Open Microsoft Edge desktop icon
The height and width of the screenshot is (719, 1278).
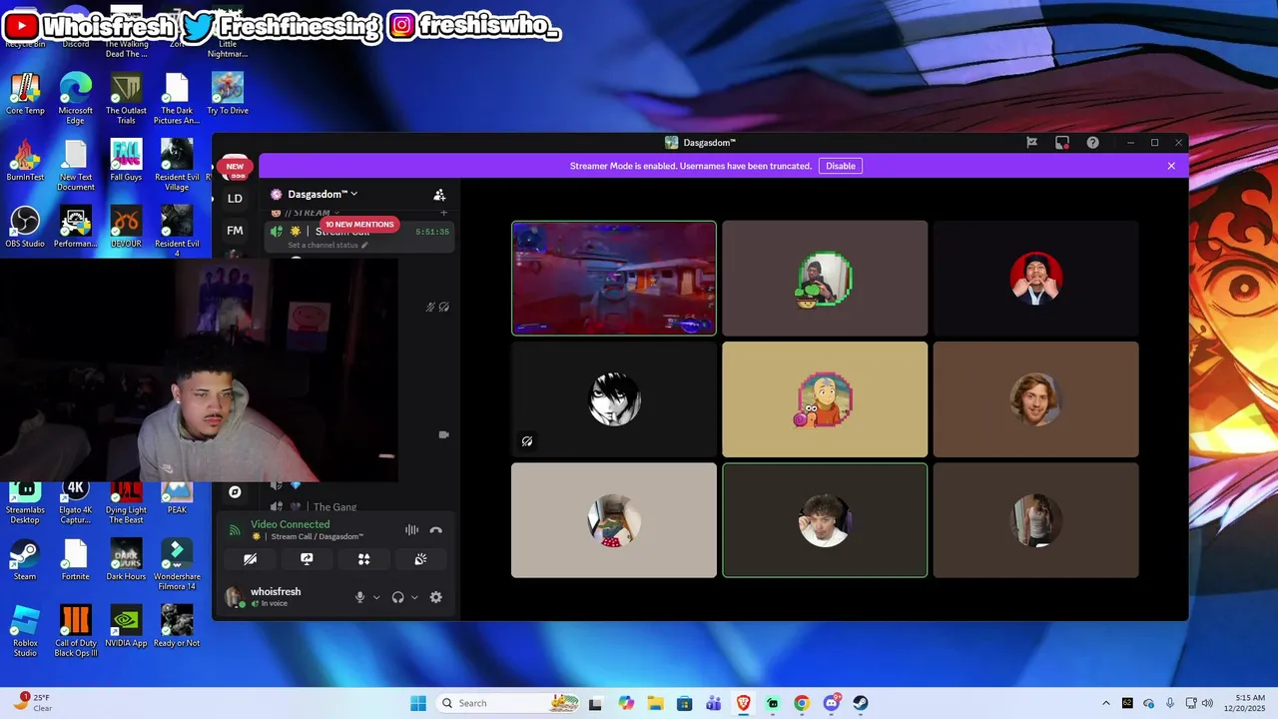tap(76, 99)
